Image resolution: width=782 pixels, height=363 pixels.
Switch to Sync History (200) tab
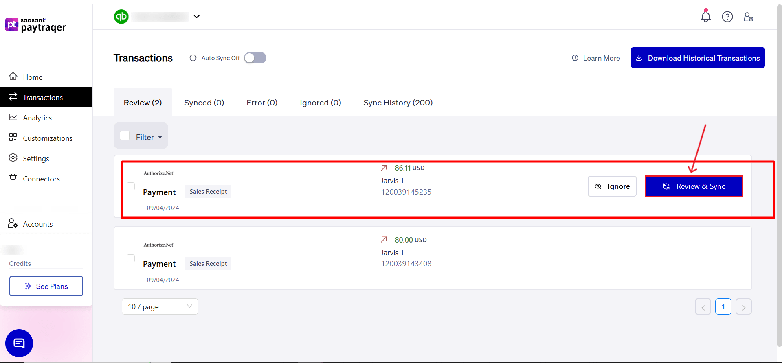click(398, 103)
